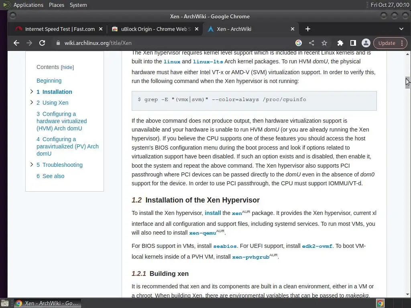Open the edk2-ovmf package link
Image resolution: width=411 pixels, height=308 pixels.
click(x=317, y=246)
